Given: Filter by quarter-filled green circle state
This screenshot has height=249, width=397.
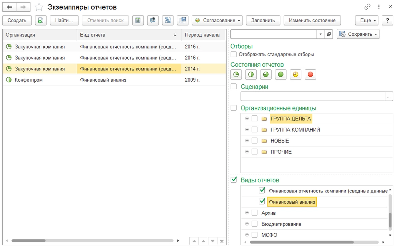Looking at the screenshot, I should [x=236, y=74].
